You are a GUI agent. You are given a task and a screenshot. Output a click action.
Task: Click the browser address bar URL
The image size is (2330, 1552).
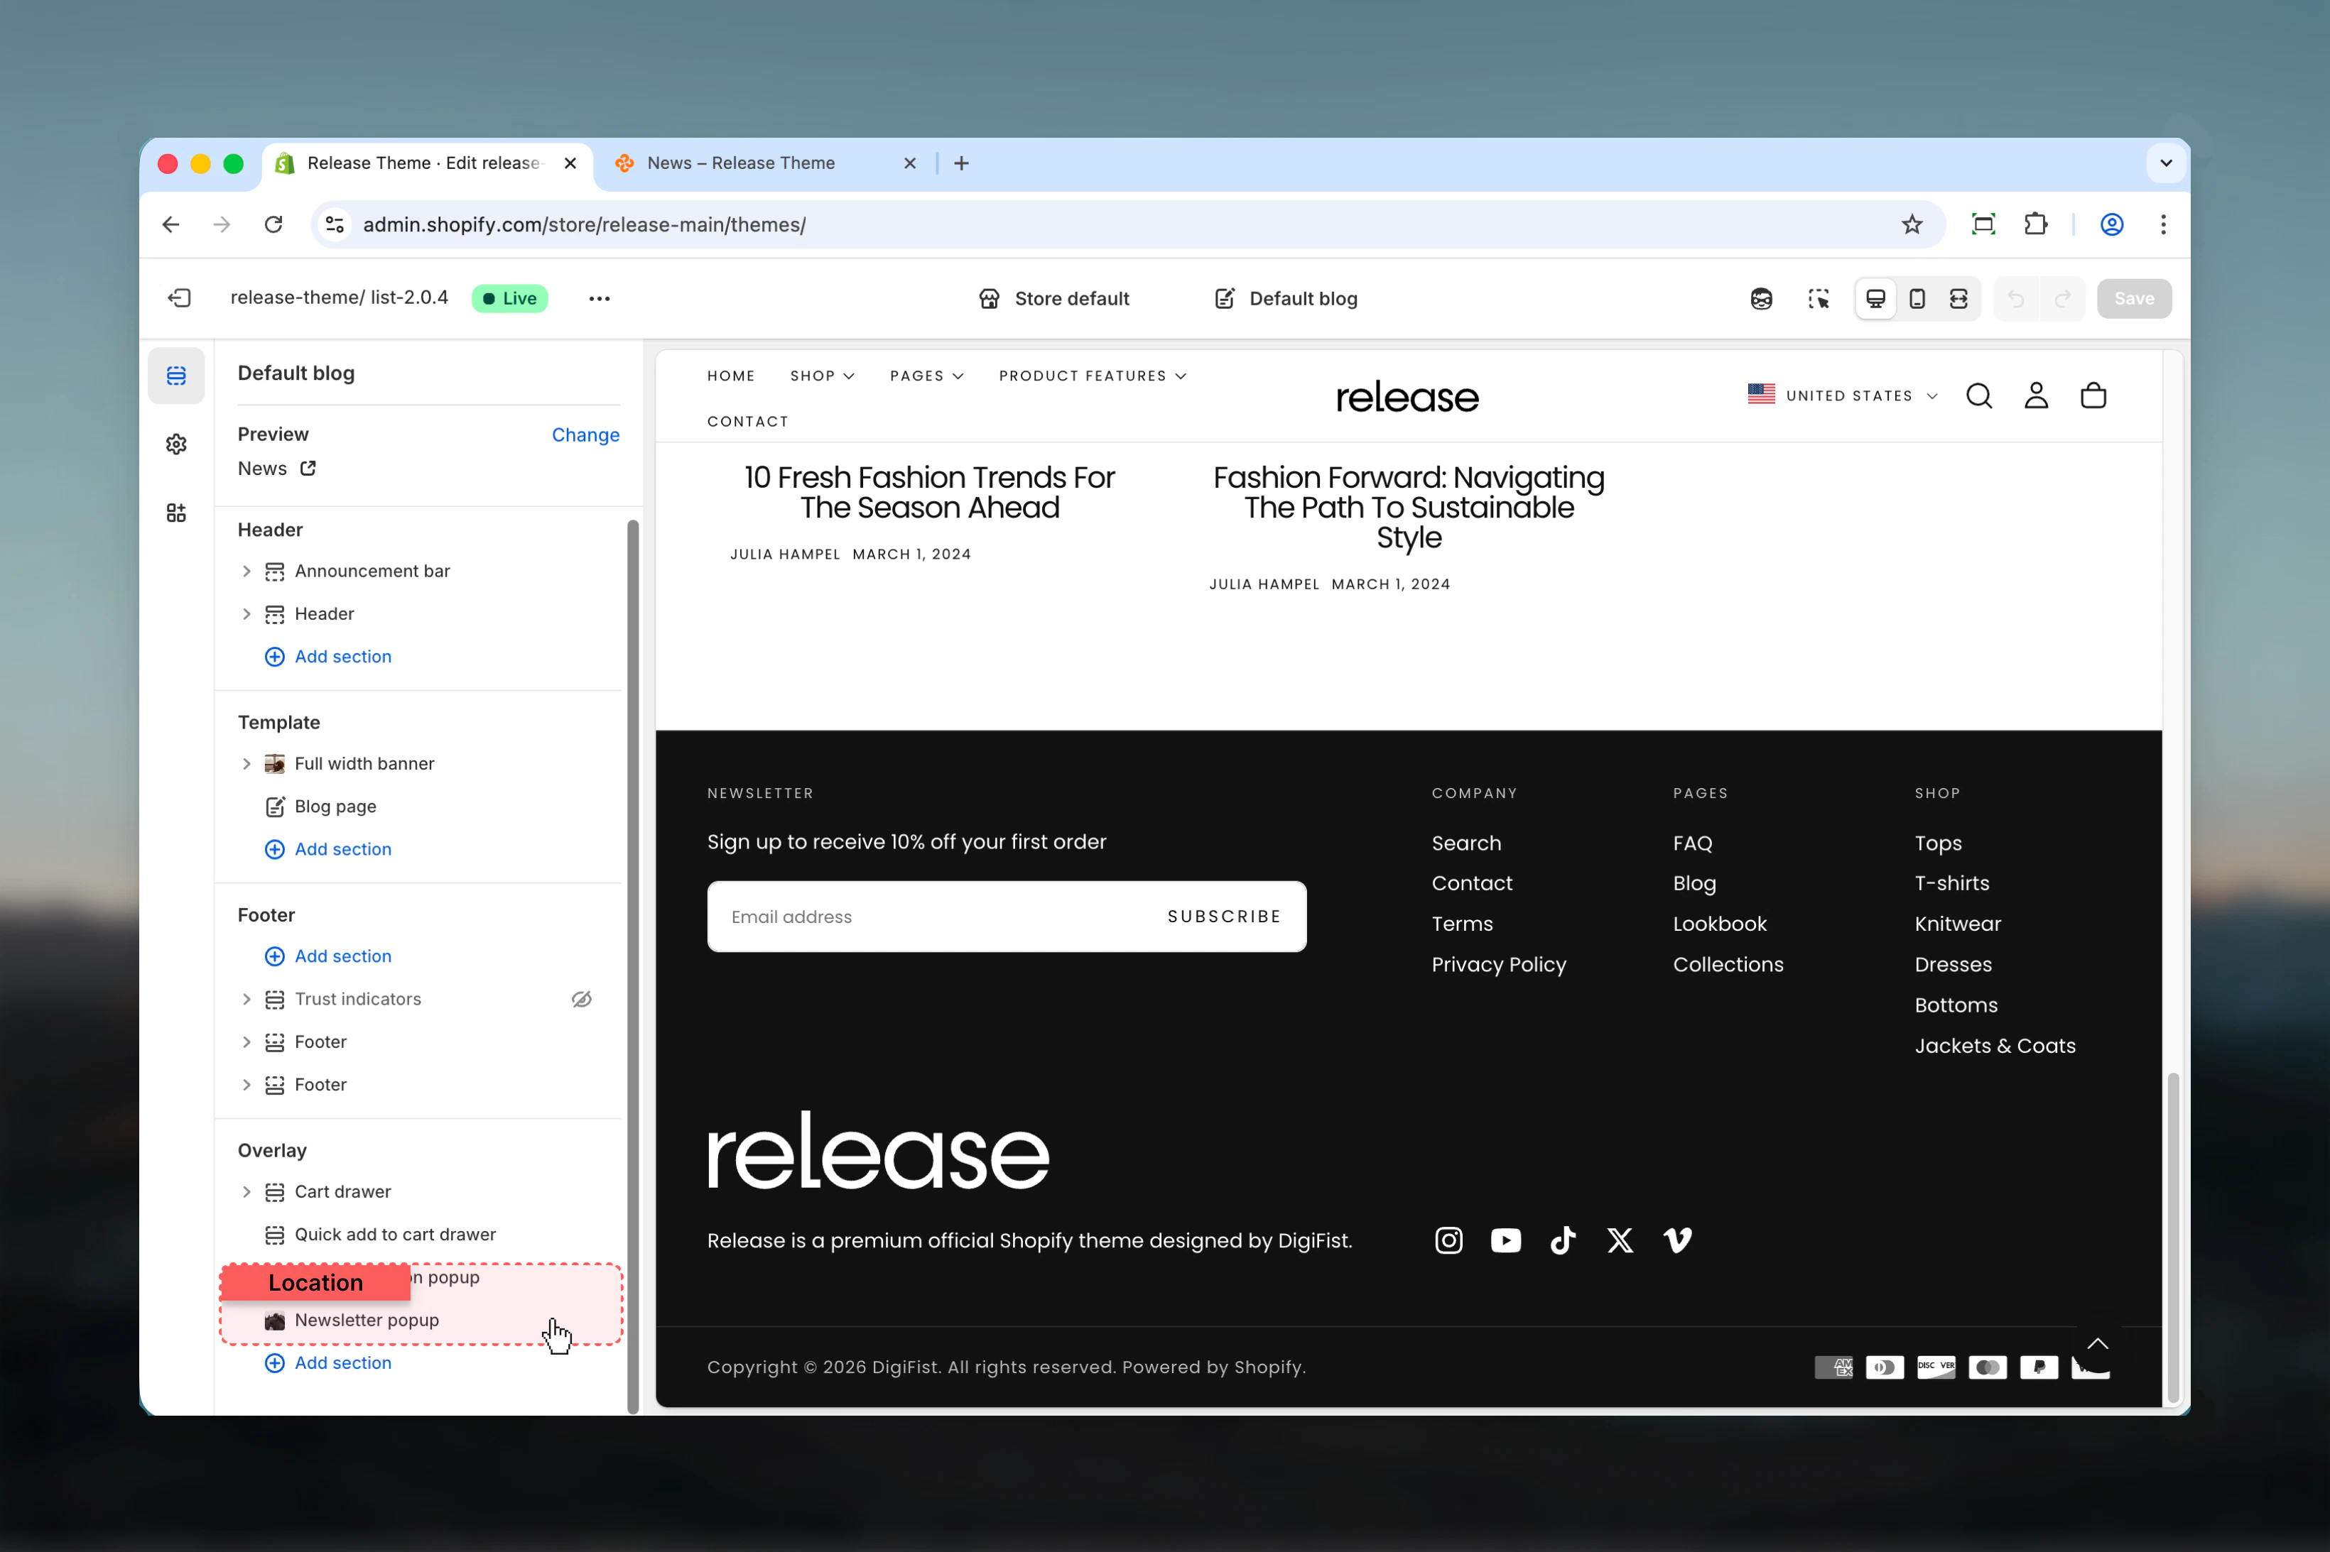584,224
